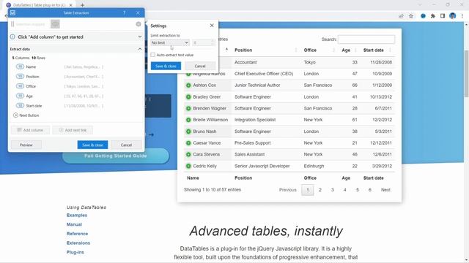Click the Full Getting Started Guide button
This screenshot has height=263, width=469.
(116, 156)
